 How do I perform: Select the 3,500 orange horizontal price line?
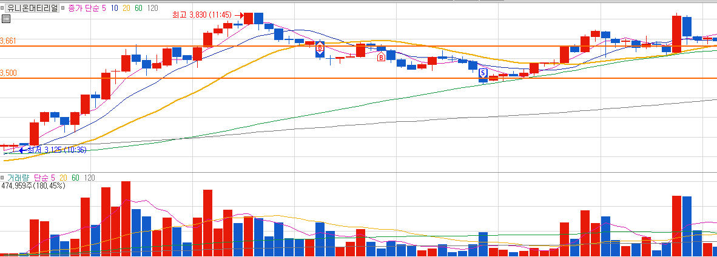point(358,78)
